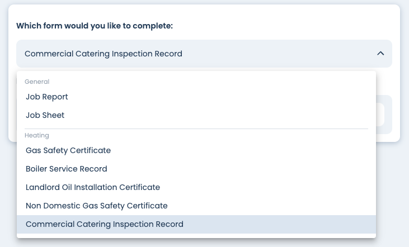
Task: Choose Landlord Oil Installation Certificate
Action: click(93, 187)
